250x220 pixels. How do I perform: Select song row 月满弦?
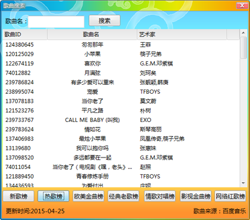(121, 73)
